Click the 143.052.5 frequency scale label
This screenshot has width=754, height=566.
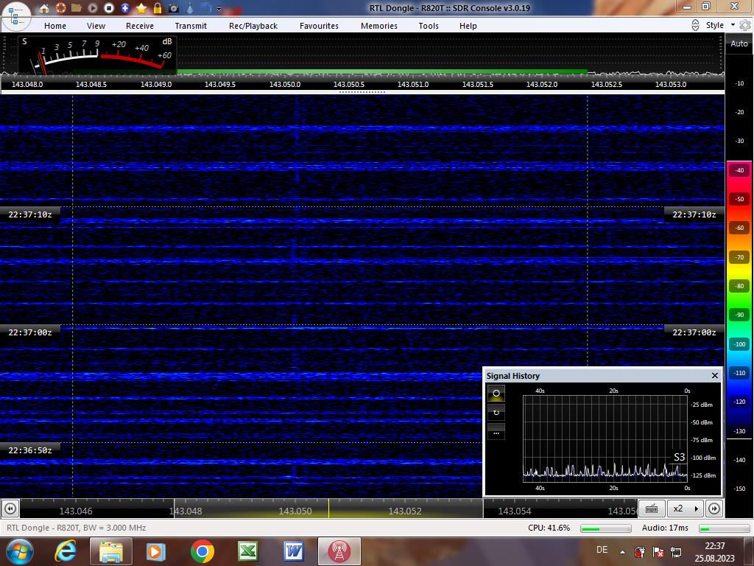click(x=607, y=84)
